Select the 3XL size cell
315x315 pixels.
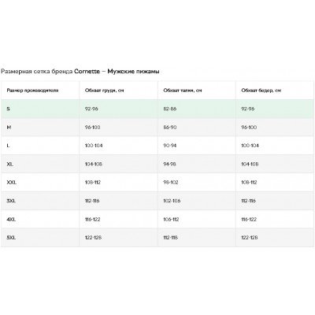[11, 201]
